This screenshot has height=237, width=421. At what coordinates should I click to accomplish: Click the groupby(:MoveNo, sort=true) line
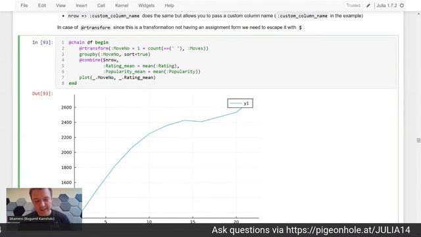[114, 54]
